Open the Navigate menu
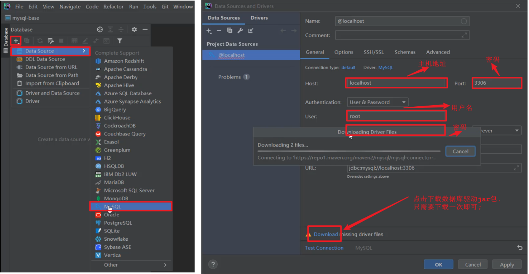 click(70, 7)
